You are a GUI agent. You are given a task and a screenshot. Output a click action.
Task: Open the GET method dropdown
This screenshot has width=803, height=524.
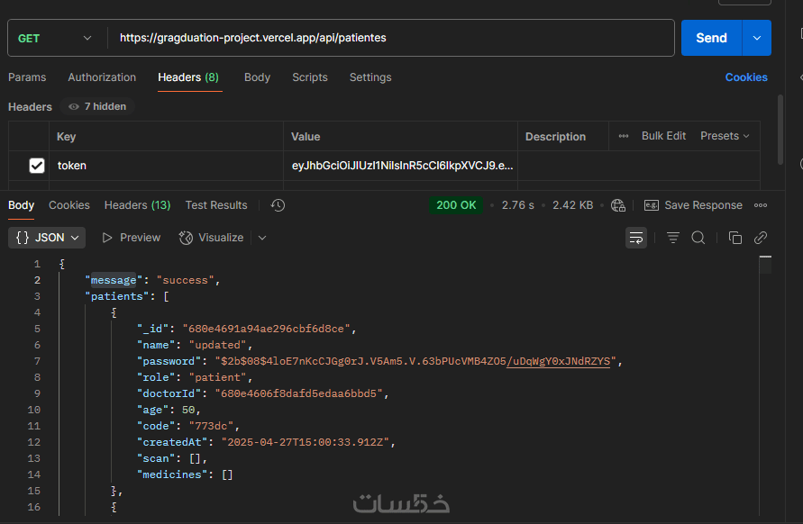click(55, 38)
